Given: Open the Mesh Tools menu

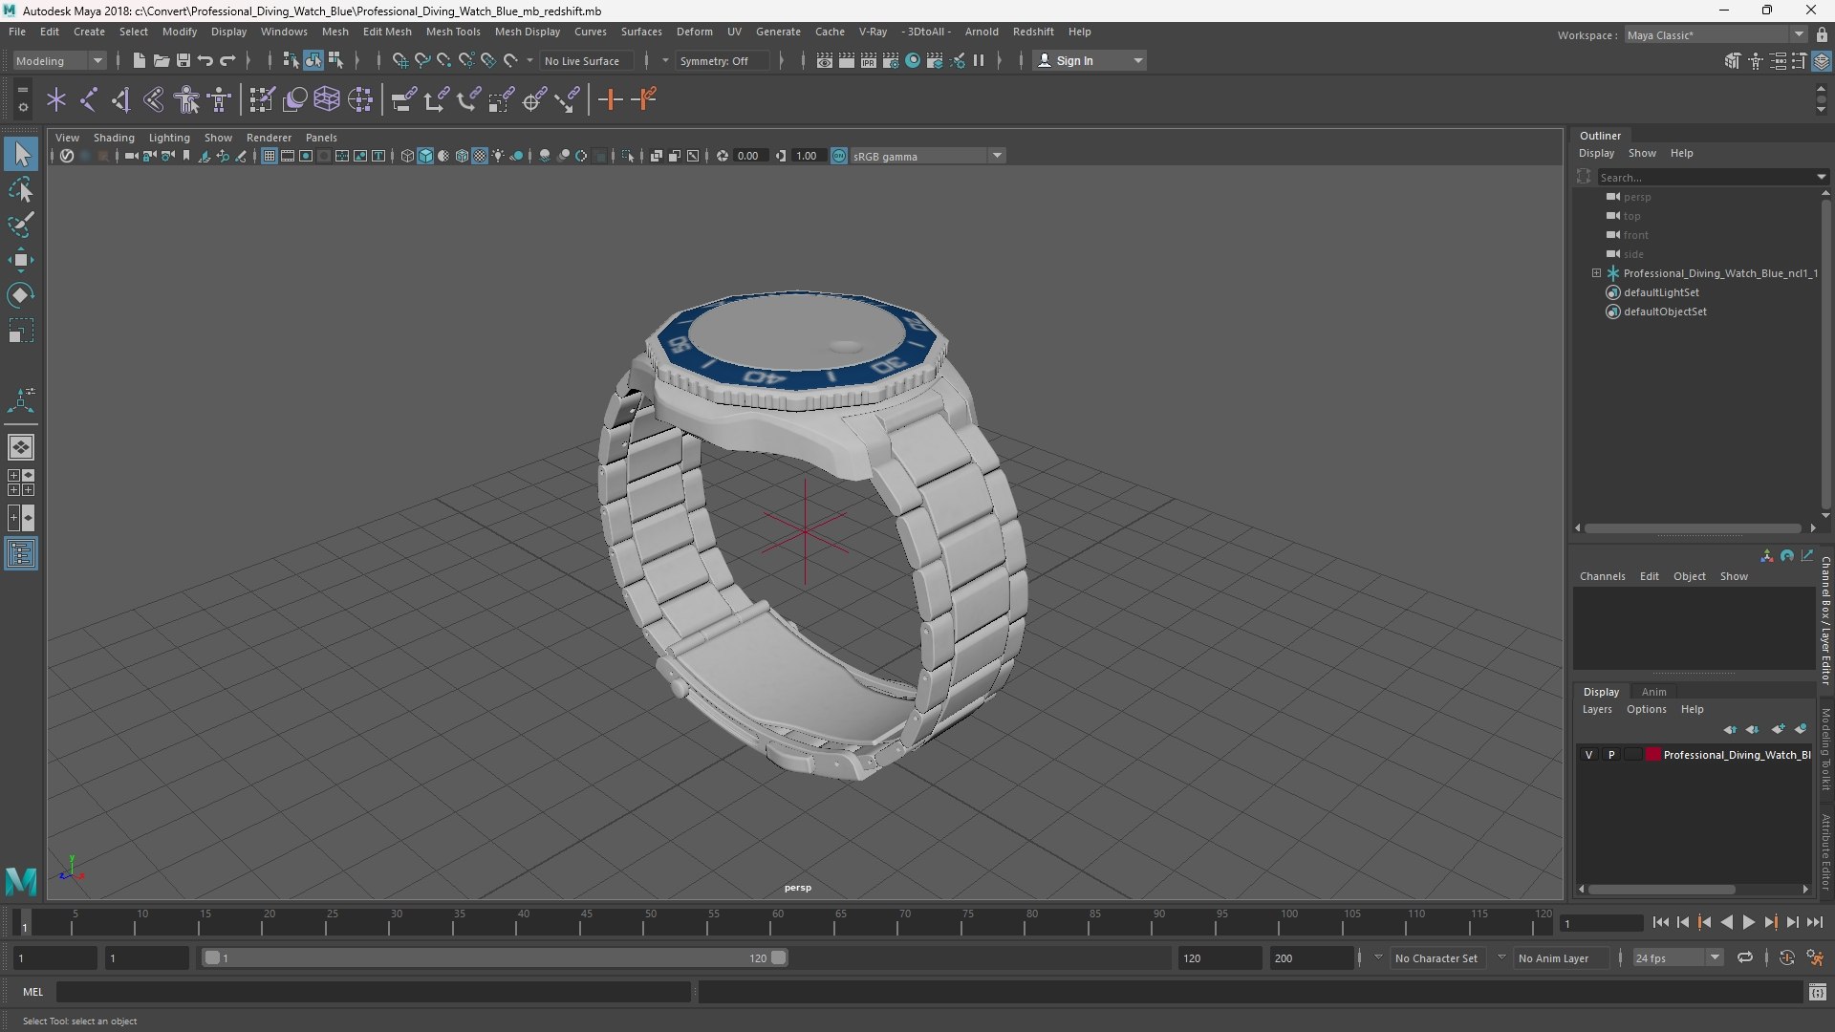Looking at the screenshot, I should [x=453, y=32].
